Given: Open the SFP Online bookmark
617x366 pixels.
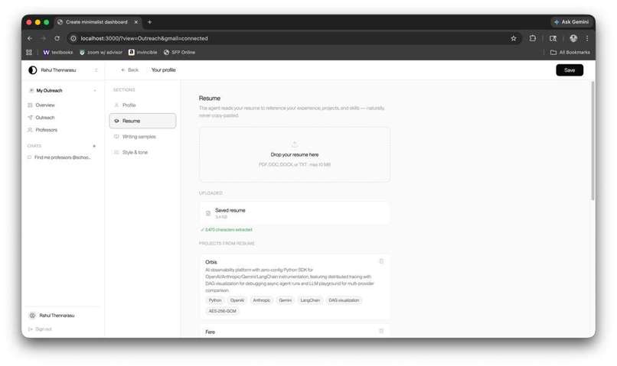Looking at the screenshot, I should coord(179,52).
